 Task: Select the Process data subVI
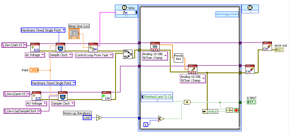[178, 58]
